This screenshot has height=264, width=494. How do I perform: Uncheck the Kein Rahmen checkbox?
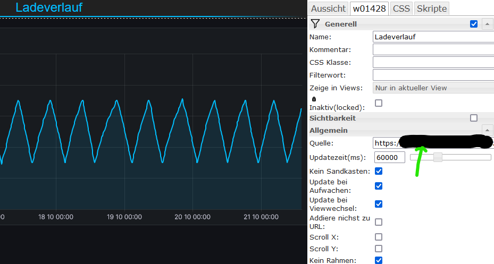(x=379, y=260)
